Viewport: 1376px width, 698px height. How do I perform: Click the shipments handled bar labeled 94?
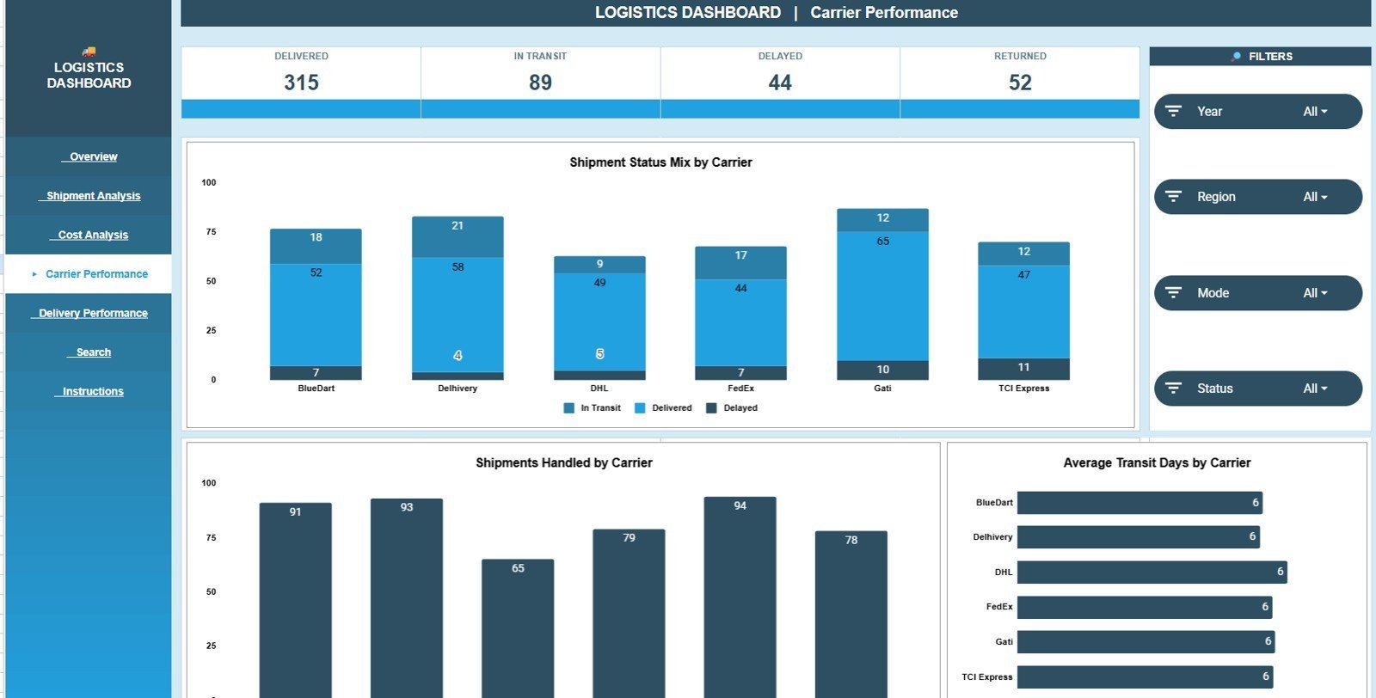coord(740,597)
